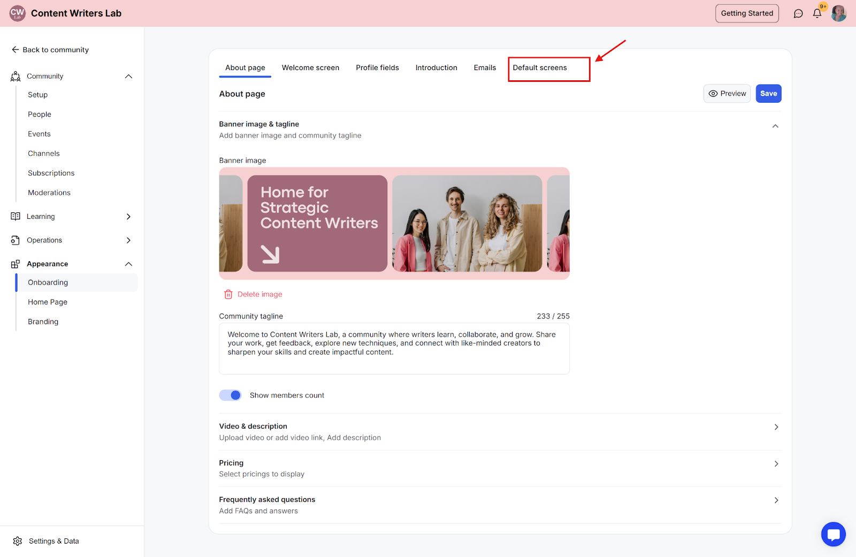The height and width of the screenshot is (557, 856).
Task: Go Back to community
Action: (50, 50)
